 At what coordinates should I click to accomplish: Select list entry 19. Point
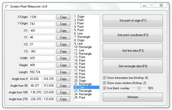pos(86,77)
